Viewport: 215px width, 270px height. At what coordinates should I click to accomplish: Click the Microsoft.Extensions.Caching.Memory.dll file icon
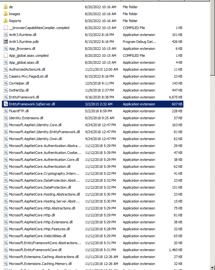coord(6,264)
